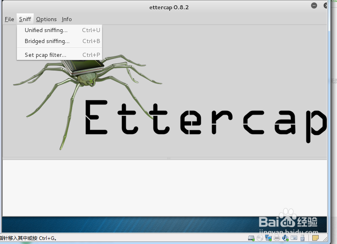Viewport: 337px width, 244px height.
Task: Click the VMware USB device icon
Action: [302, 238]
